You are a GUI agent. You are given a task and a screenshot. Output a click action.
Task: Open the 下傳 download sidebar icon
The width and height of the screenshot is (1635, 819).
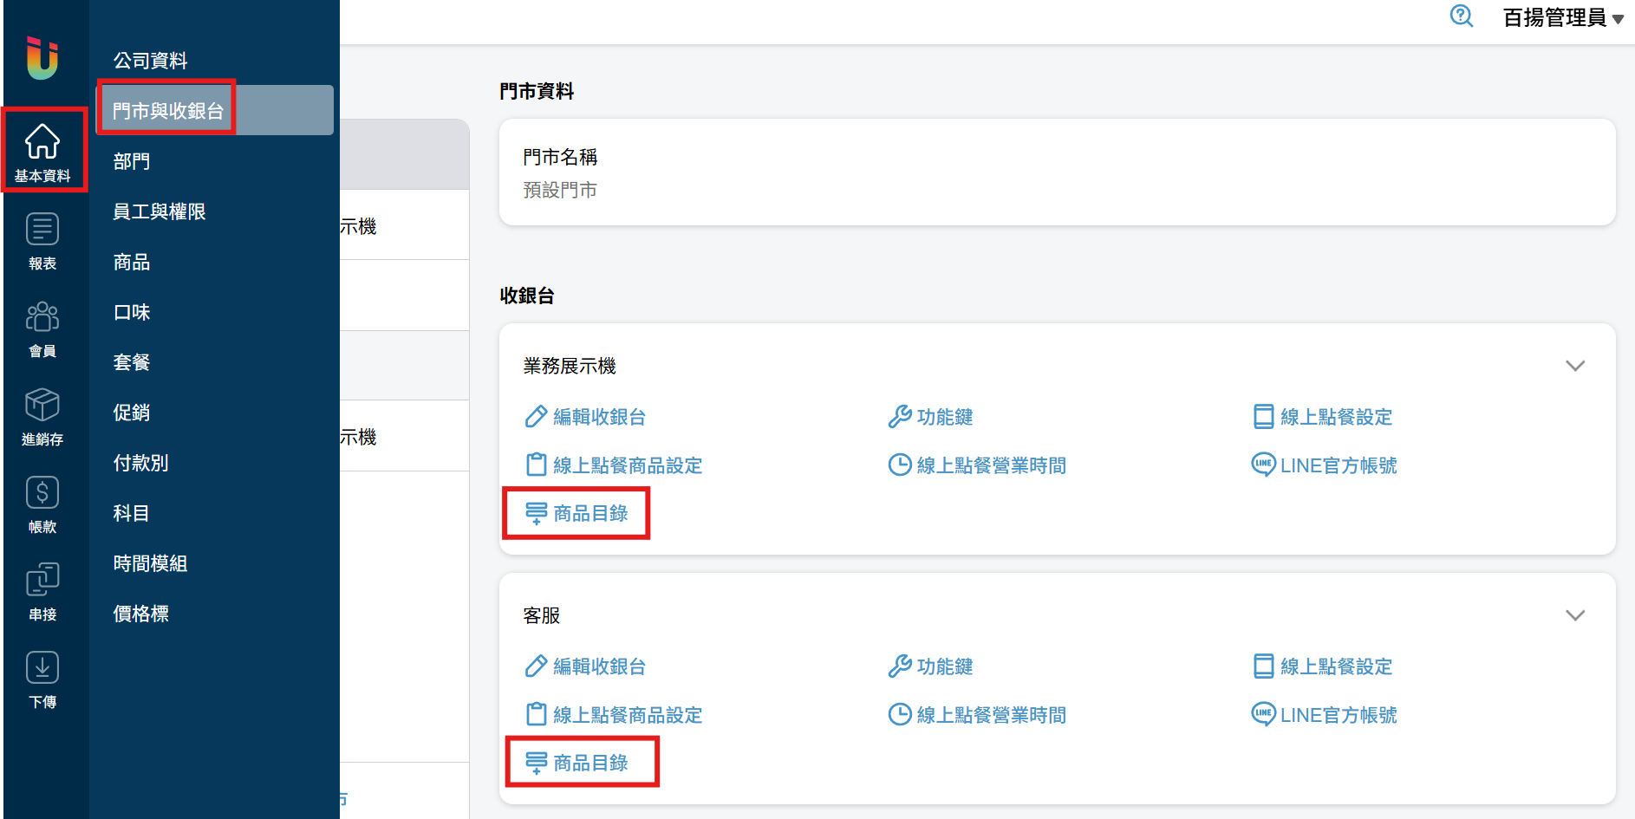coord(42,679)
